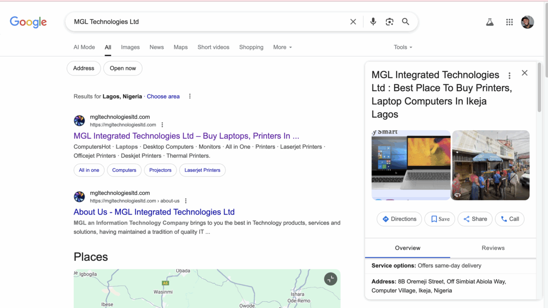Screen dimensions: 548x308
Task: Switch to Short videos tab
Action: coord(213,47)
